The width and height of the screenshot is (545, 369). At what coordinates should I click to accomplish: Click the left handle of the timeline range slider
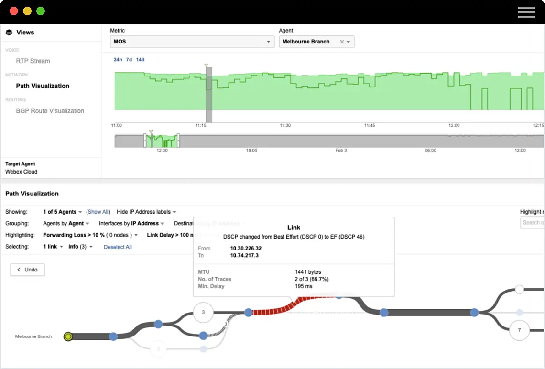pos(145,141)
